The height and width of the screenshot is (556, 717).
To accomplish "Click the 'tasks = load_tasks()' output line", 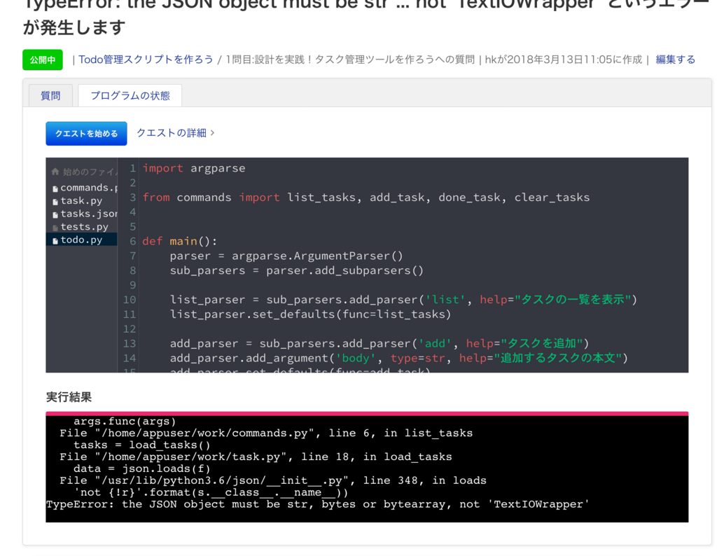I will click(x=141, y=445).
